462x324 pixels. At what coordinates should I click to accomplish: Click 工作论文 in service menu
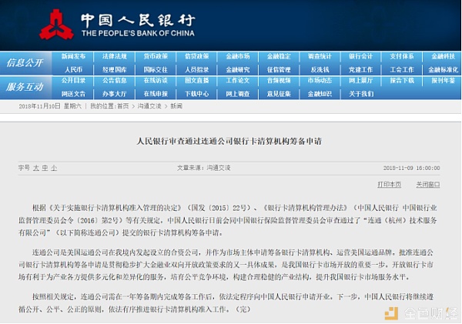click(237, 80)
